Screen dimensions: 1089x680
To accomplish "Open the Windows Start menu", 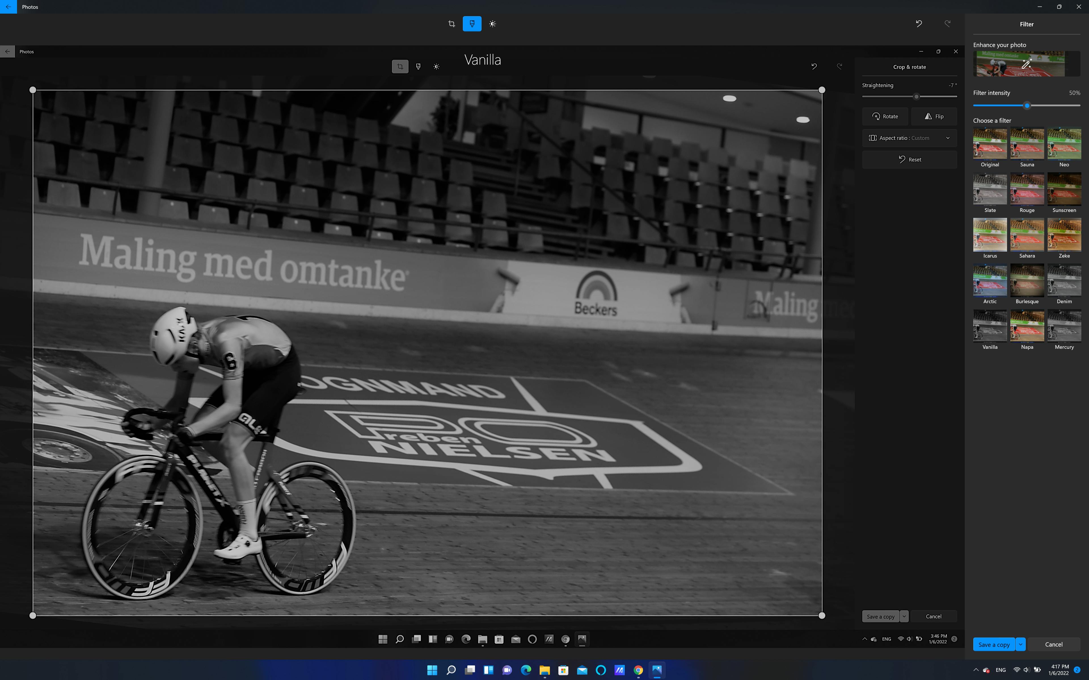I will tap(432, 670).
